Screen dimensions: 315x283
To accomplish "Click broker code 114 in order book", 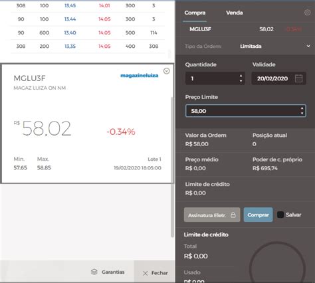I will (x=154, y=33).
